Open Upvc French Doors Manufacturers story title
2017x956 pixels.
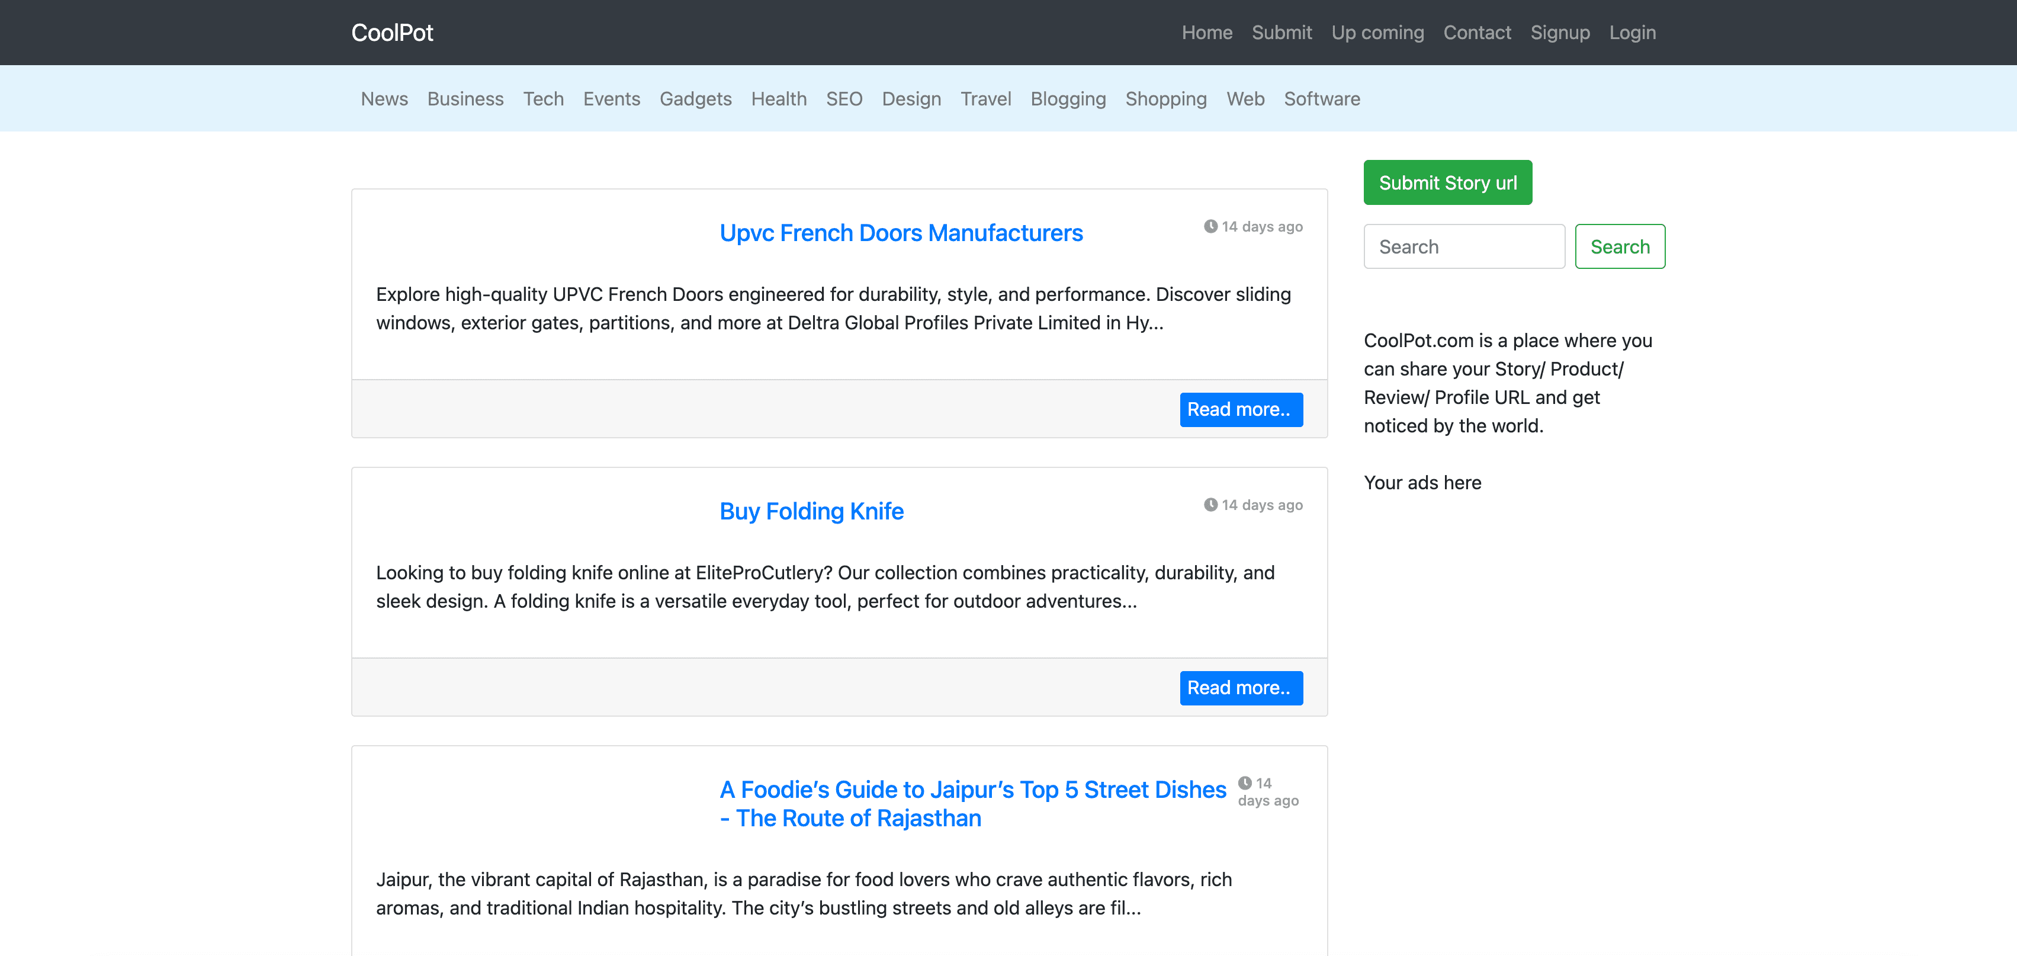pyautogui.click(x=901, y=233)
